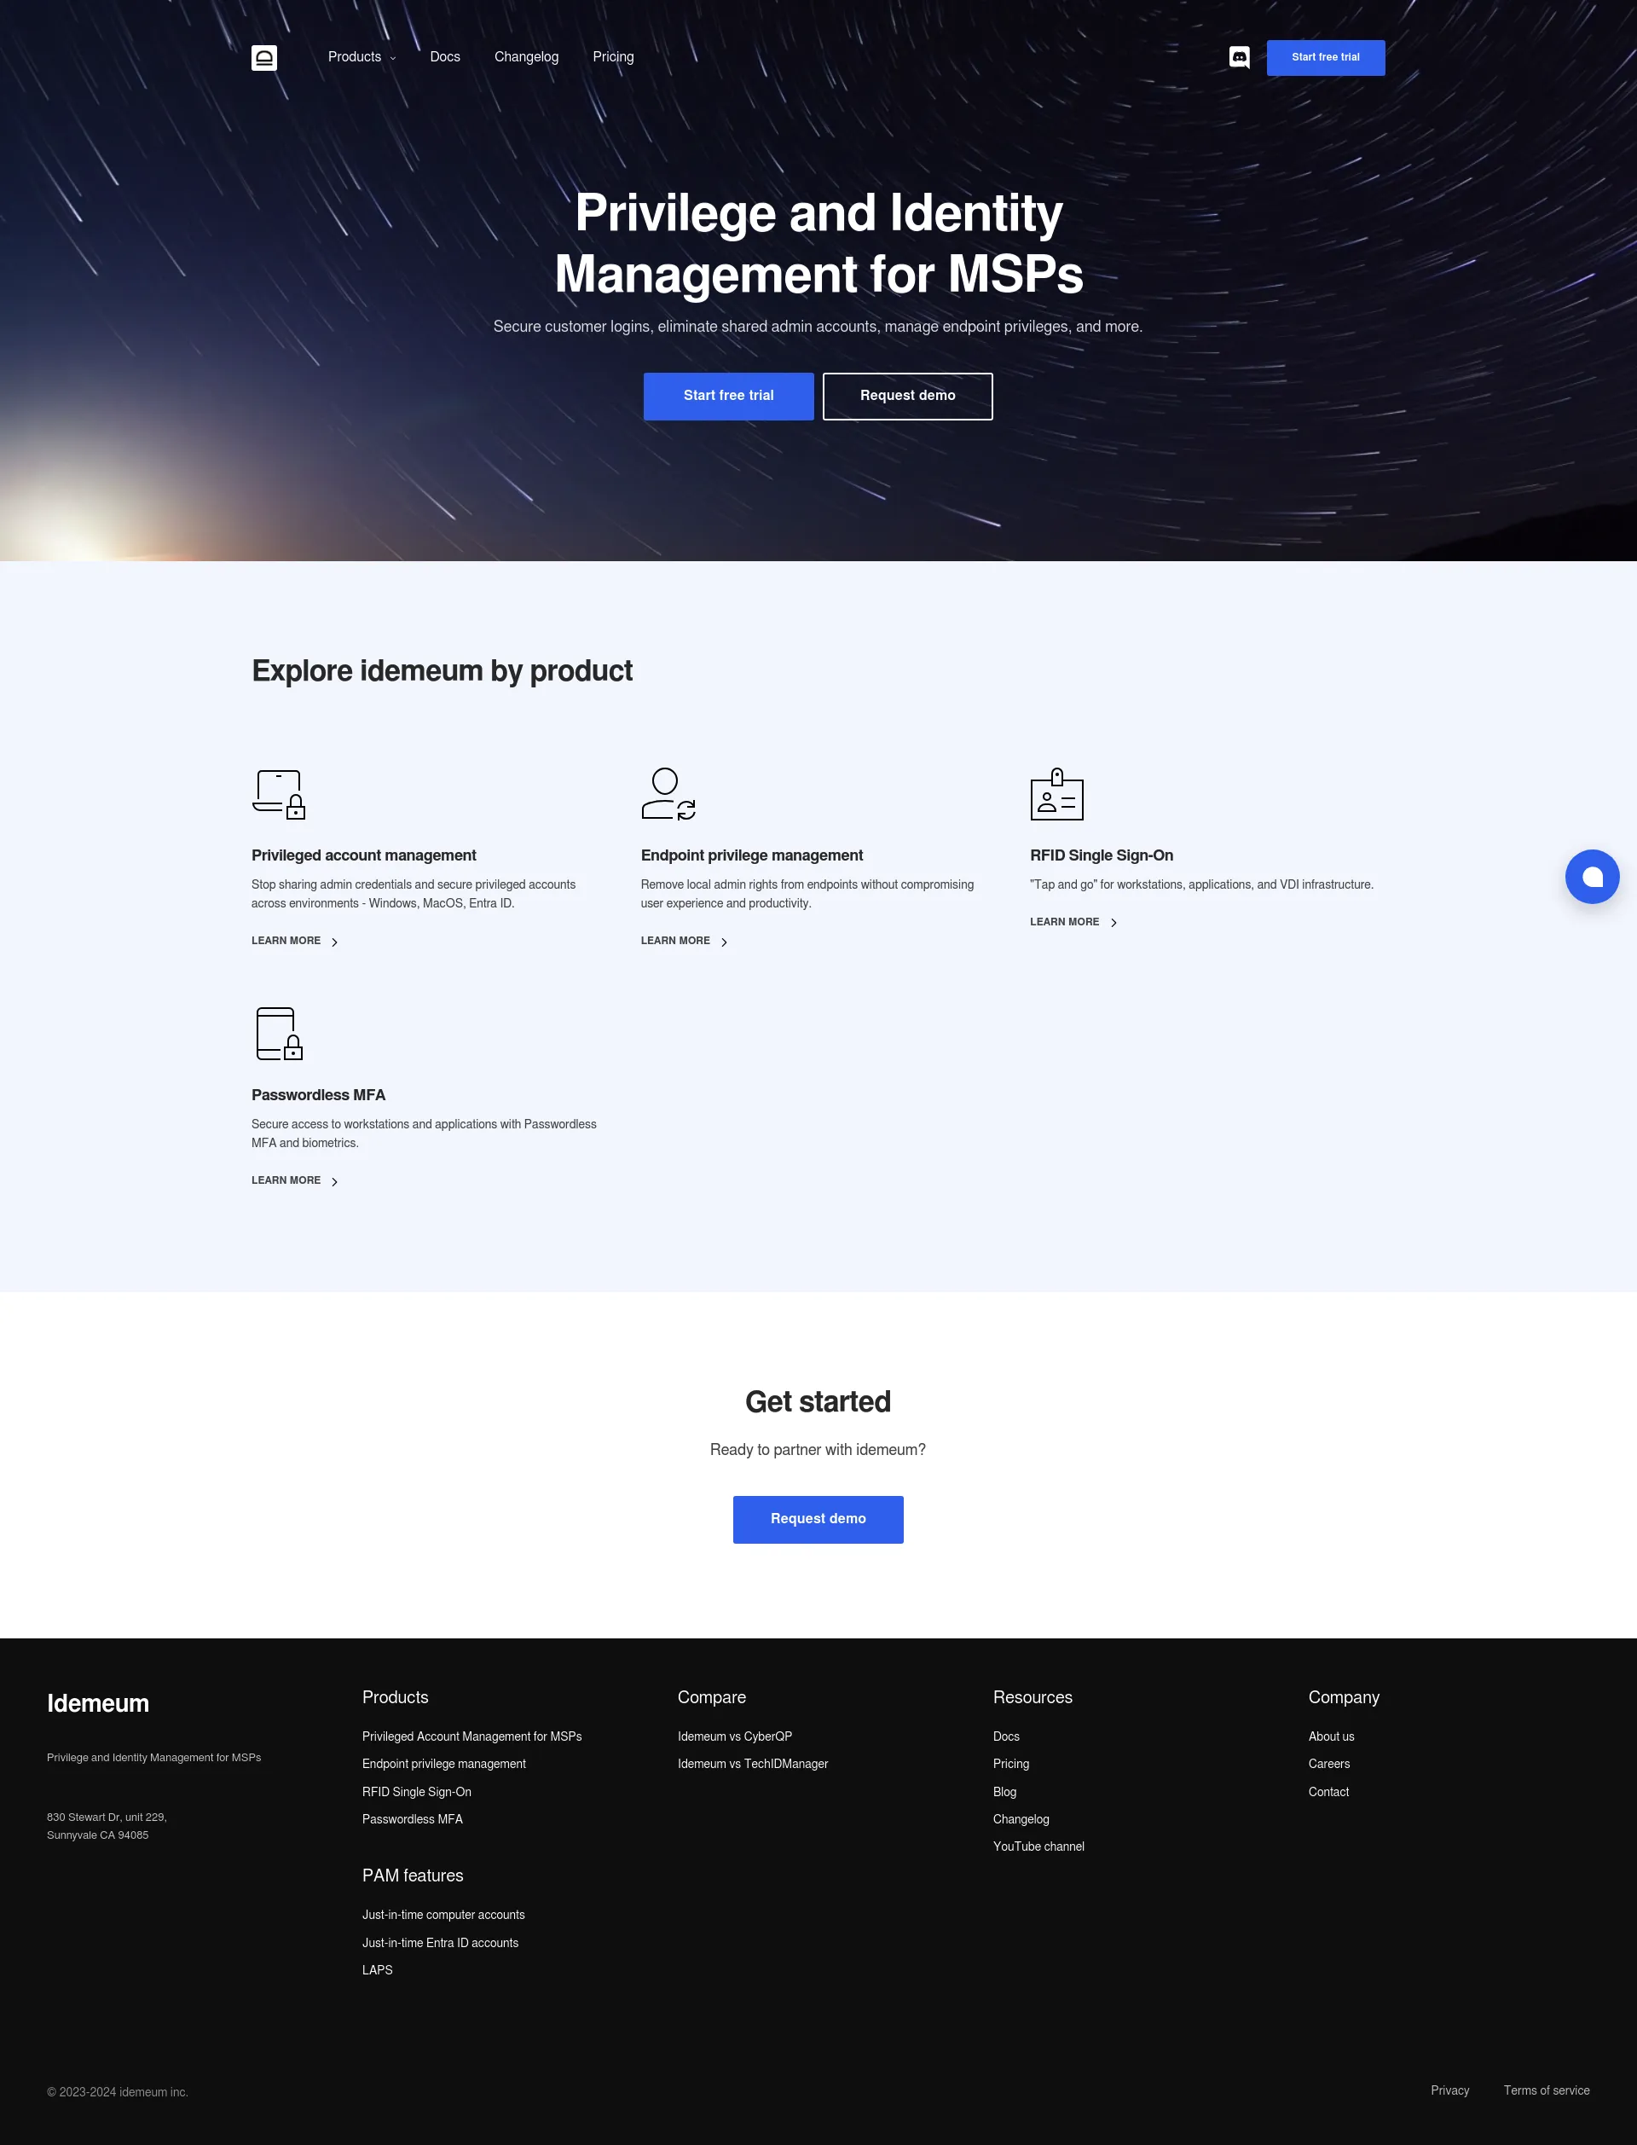The height and width of the screenshot is (2145, 1637).
Task: Click the Privileged account management laptop-lock icon
Action: [279, 793]
